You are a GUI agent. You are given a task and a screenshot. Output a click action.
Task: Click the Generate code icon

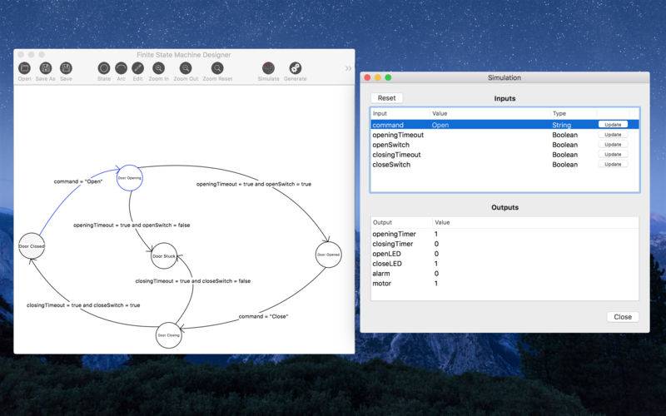[295, 68]
